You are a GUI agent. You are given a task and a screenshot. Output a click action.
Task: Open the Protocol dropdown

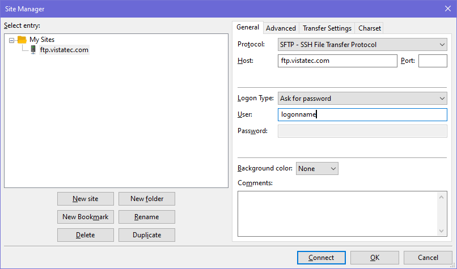[362, 45]
